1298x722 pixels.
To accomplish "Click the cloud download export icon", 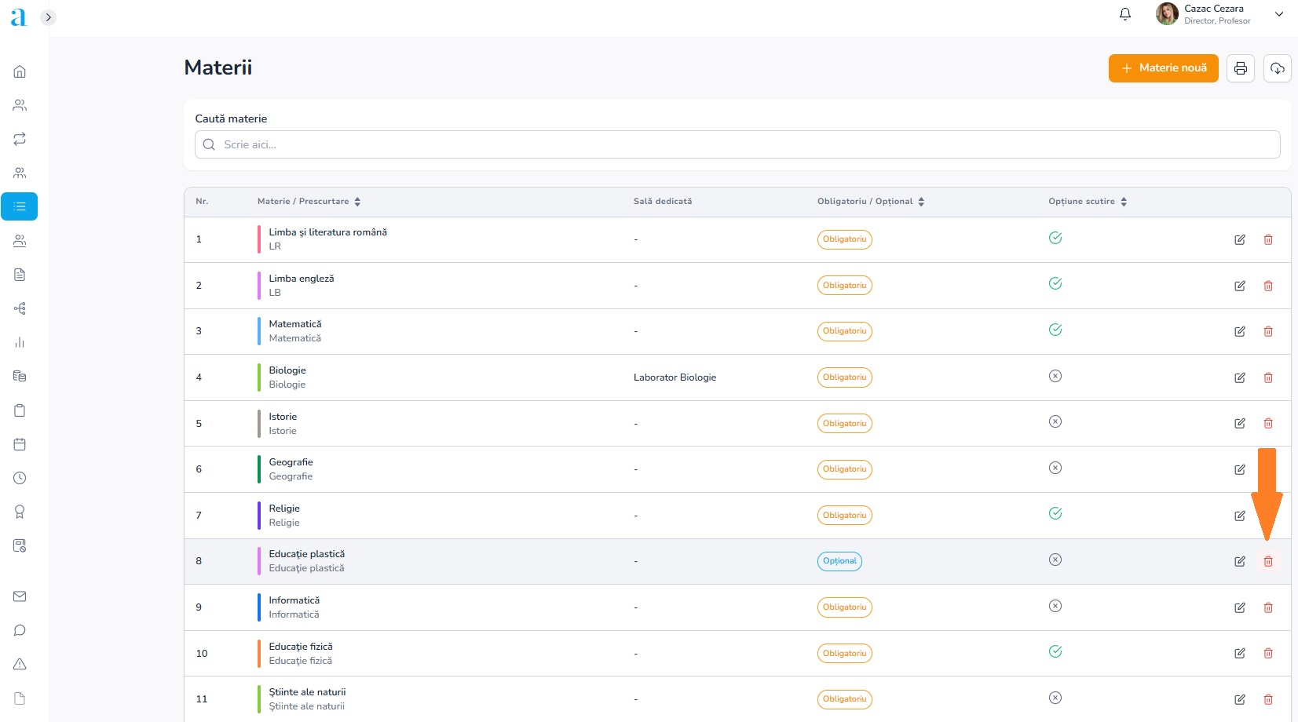I will (x=1277, y=68).
